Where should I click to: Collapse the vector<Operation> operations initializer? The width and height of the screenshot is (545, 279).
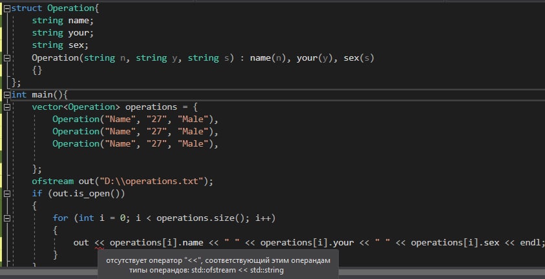(6, 107)
